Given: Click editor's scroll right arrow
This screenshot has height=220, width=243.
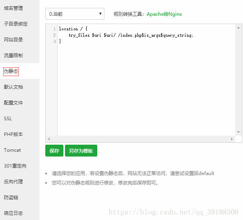Looking at the screenshot, I should (x=232, y=139).
